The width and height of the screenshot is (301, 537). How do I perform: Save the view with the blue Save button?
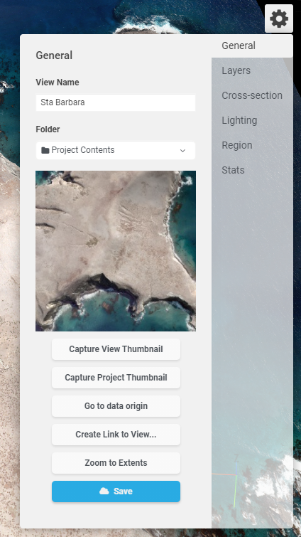pyautogui.click(x=116, y=491)
